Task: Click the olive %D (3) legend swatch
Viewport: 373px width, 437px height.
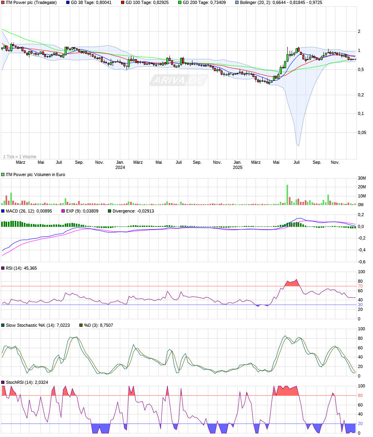Action: (81, 325)
